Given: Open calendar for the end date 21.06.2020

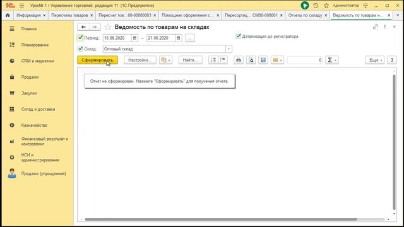Looking at the screenshot, I should tap(179, 38).
